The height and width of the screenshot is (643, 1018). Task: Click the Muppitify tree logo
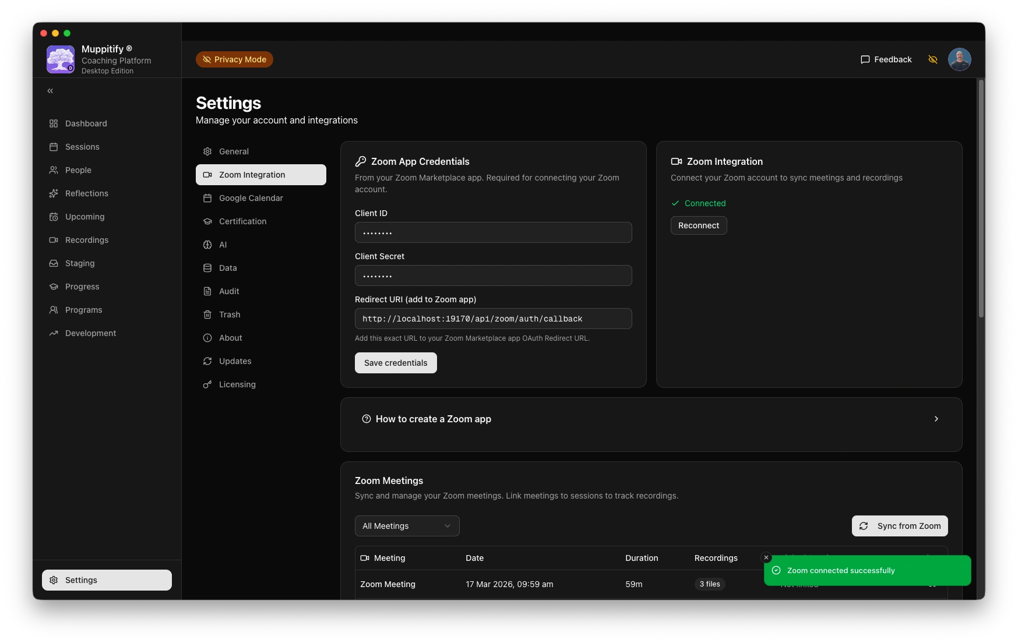tap(61, 59)
